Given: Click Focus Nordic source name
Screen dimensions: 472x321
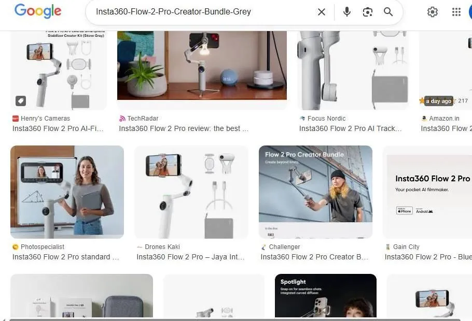Looking at the screenshot, I should 326,119.
